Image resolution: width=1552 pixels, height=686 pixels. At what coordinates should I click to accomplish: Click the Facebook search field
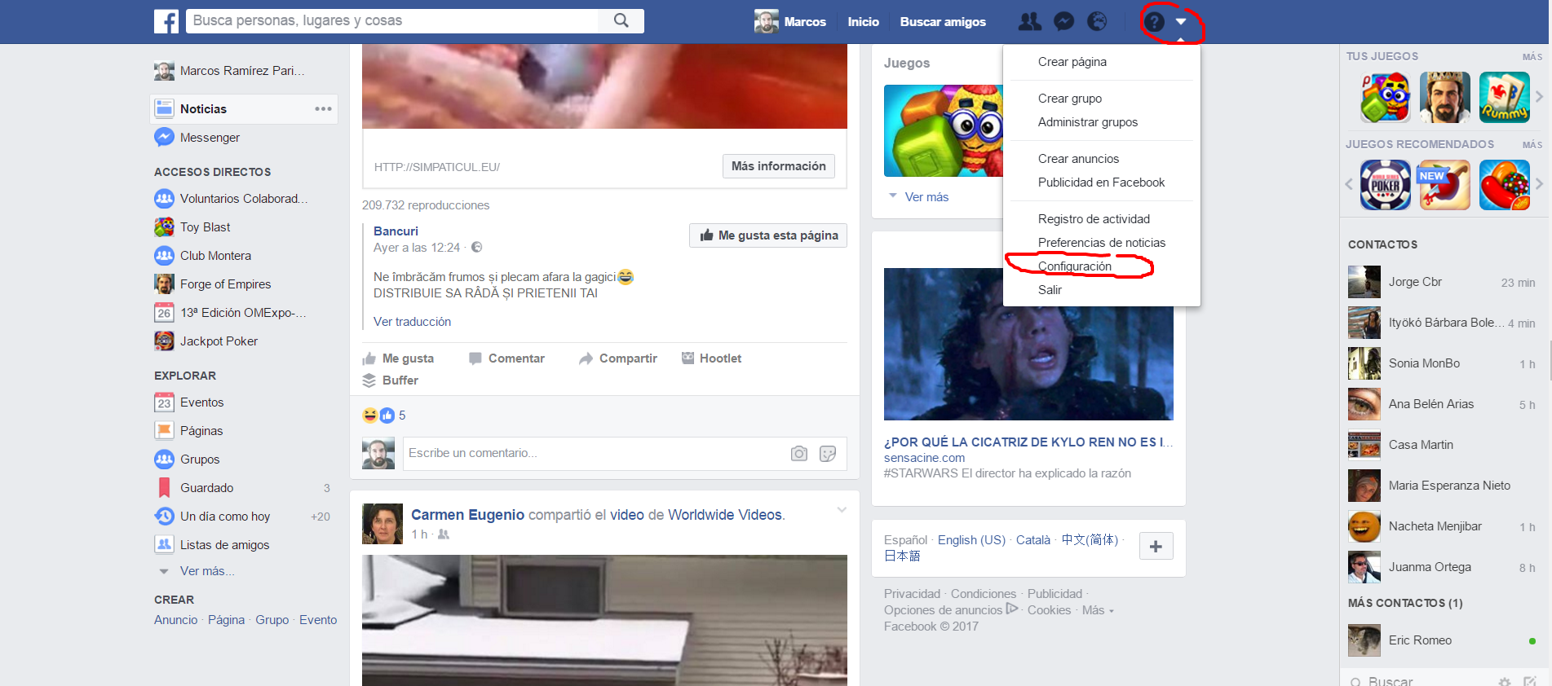point(393,21)
